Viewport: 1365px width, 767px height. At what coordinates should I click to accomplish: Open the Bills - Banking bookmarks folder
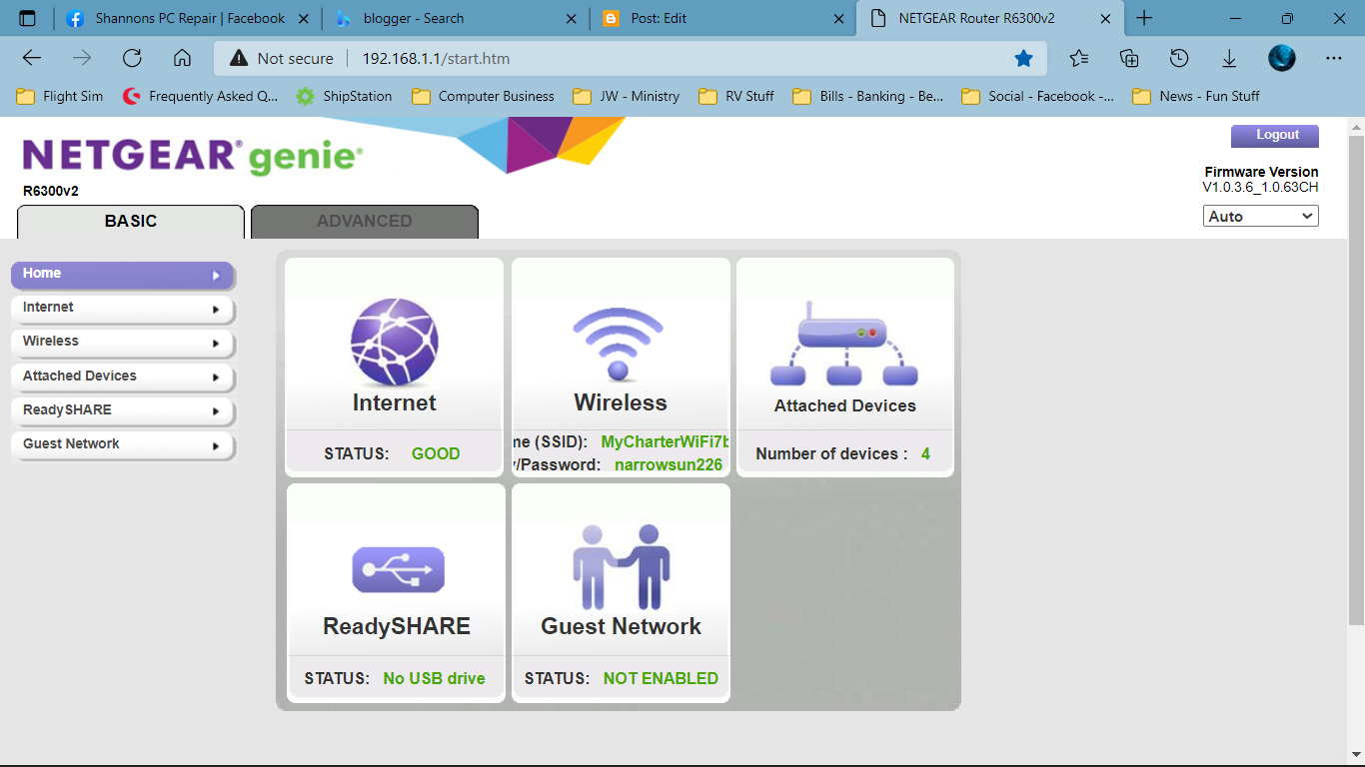(x=868, y=96)
